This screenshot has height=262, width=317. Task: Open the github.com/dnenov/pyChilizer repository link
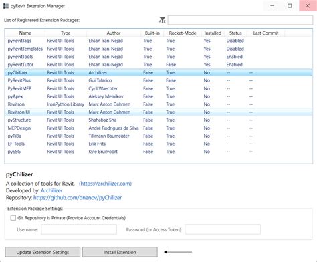(78, 198)
